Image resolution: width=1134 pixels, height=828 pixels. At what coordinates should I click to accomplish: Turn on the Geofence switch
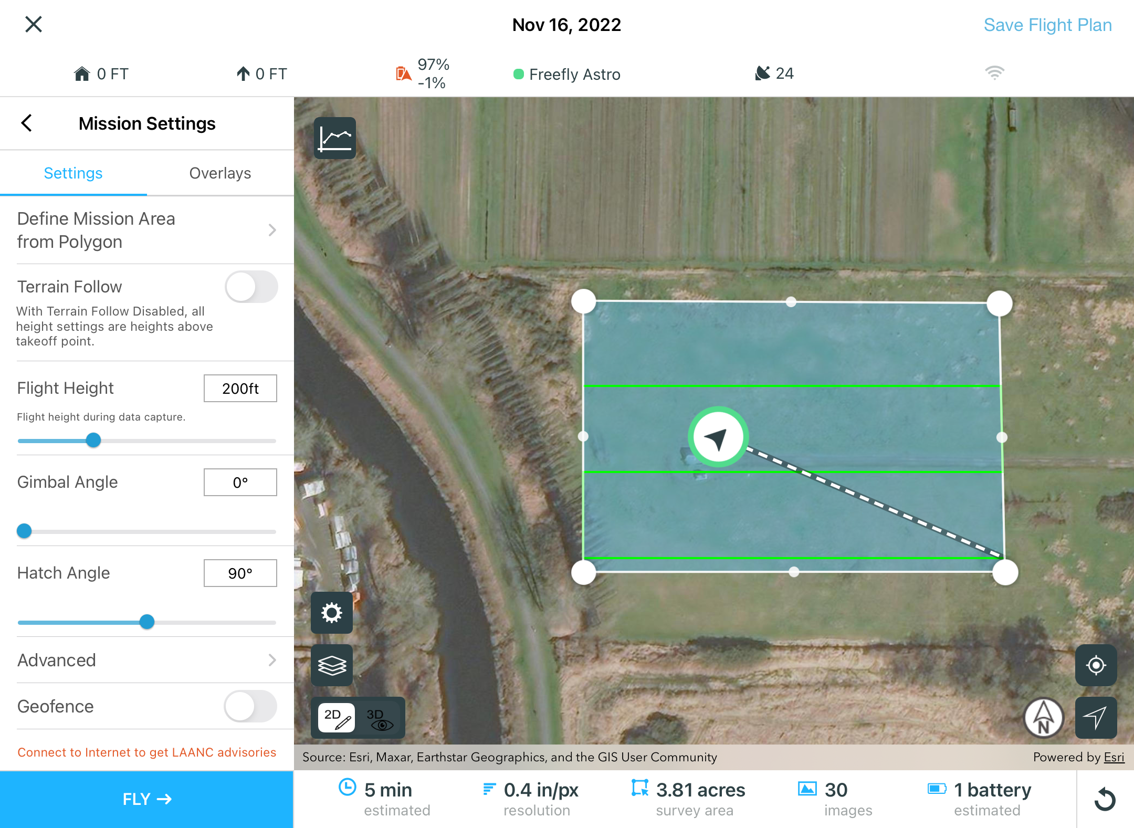[251, 706]
